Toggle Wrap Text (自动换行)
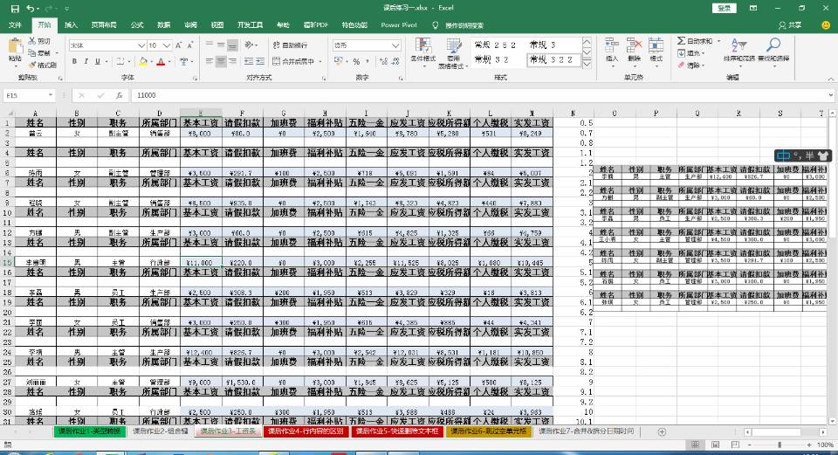The height and width of the screenshot is (455, 838). tap(289, 45)
